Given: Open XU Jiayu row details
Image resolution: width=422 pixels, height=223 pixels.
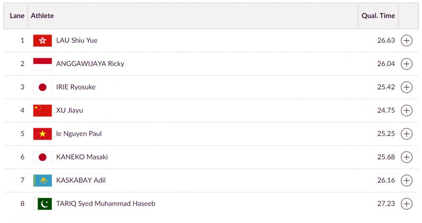Looking at the screenshot, I should (406, 111).
